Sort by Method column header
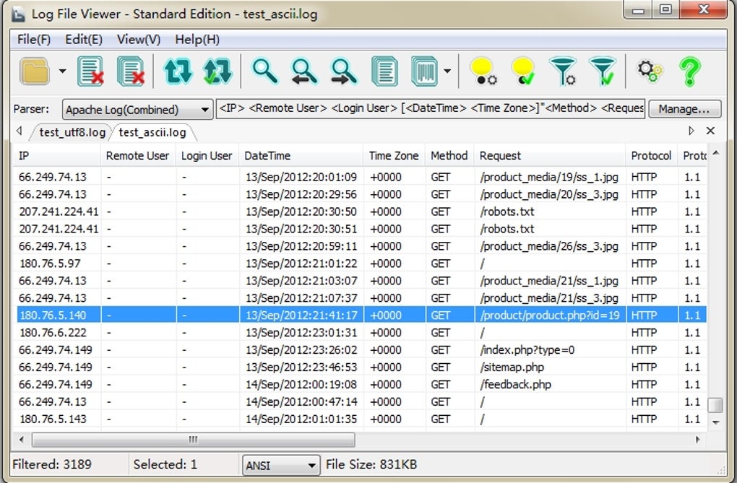This screenshot has width=737, height=483. click(449, 155)
